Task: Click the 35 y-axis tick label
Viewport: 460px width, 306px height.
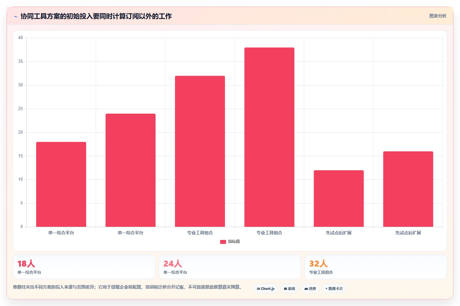Action: click(x=20, y=61)
